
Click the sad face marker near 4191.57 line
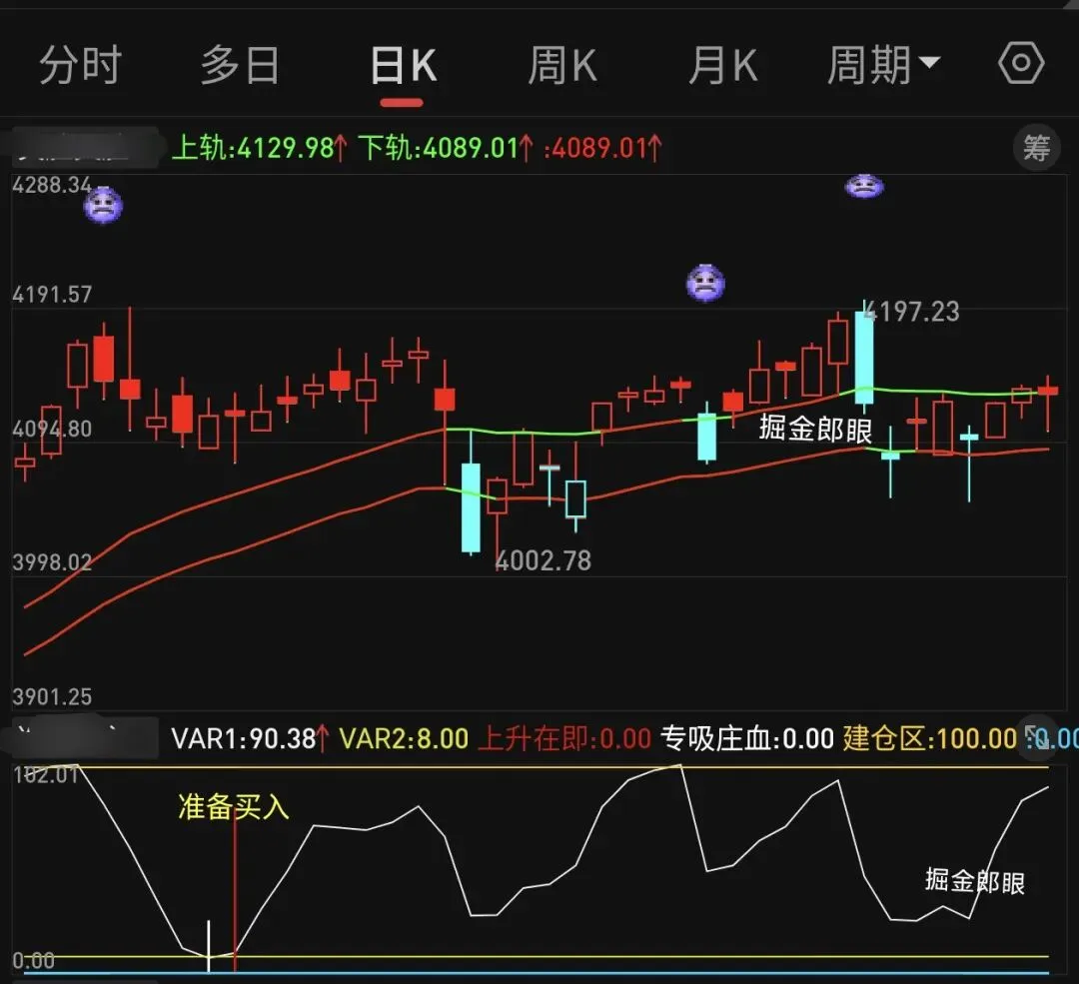click(x=706, y=283)
